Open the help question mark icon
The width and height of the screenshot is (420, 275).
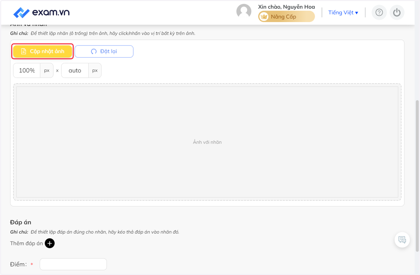pos(379,13)
